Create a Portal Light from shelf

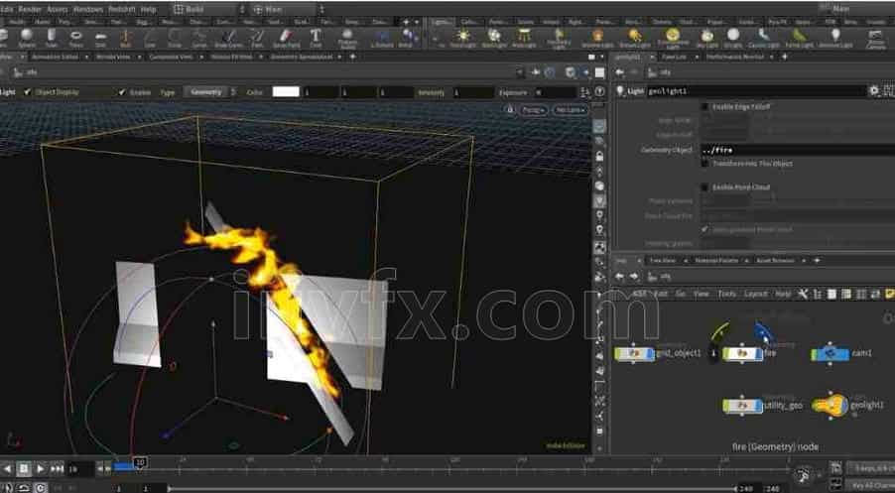pos(799,37)
